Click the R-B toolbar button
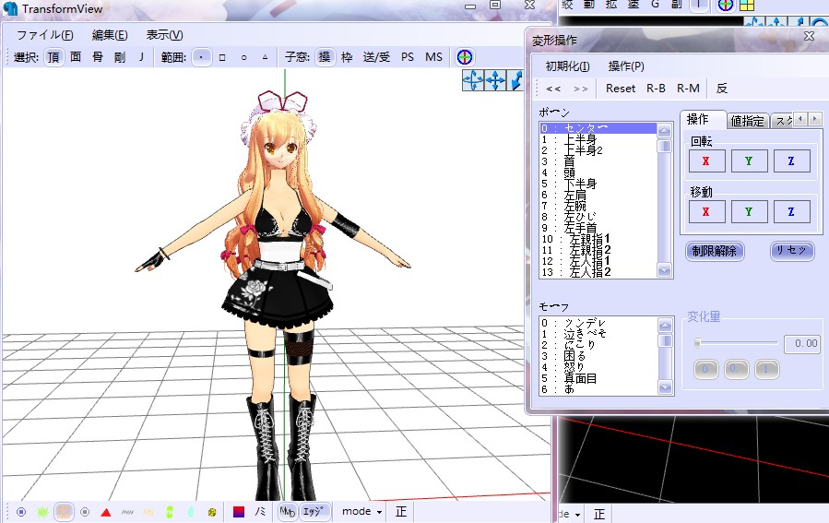 point(656,89)
